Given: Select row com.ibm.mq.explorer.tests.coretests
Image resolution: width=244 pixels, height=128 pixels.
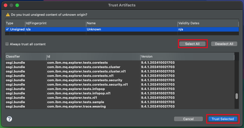Looking at the screenshot, I should pos(120,63).
